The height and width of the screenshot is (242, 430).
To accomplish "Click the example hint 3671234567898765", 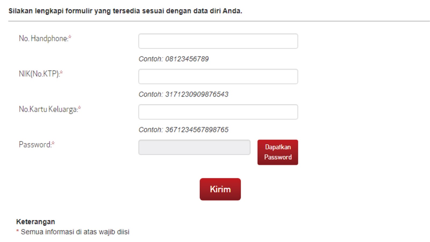I will pos(184,130).
